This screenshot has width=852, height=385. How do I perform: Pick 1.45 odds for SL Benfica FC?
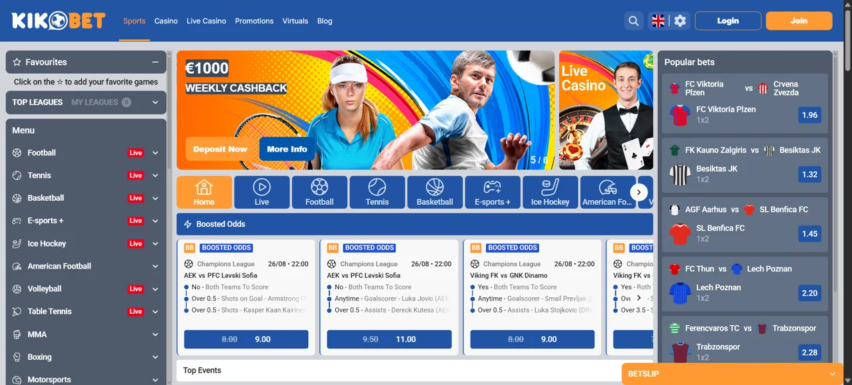[x=810, y=233]
